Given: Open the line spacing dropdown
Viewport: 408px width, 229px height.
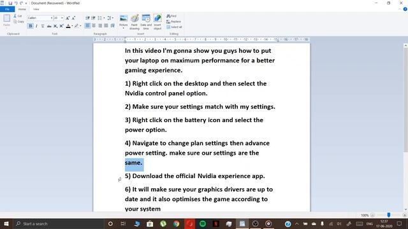Looking at the screenshot, I should (110, 18).
